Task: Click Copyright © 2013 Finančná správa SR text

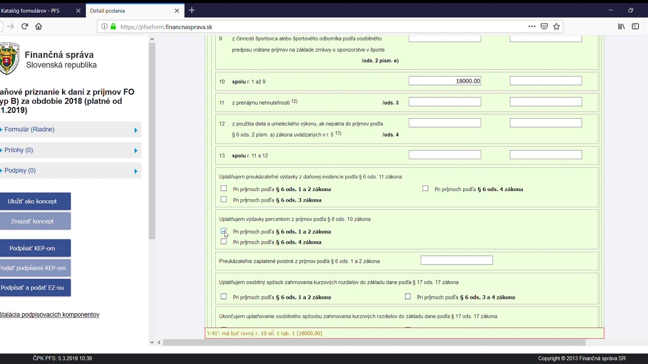Action: pyautogui.click(x=582, y=358)
